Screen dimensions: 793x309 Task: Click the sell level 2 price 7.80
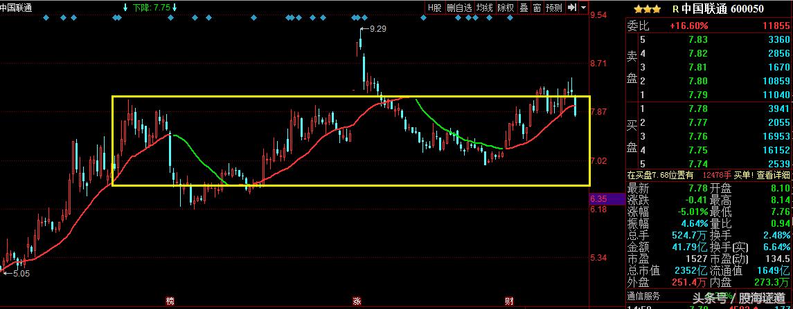pyautogui.click(x=698, y=81)
